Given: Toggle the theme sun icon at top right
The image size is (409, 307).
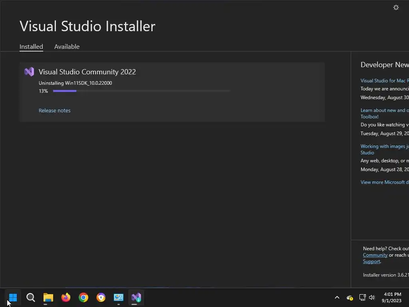Looking at the screenshot, I should click(x=396, y=7).
